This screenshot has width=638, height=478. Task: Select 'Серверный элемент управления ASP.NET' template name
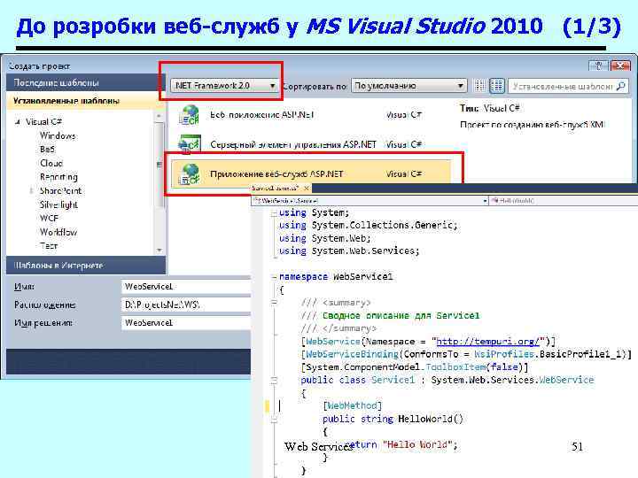click(293, 144)
